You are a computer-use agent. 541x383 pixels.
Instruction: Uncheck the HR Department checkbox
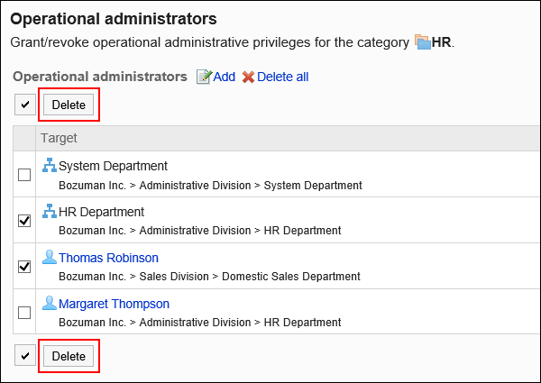[x=24, y=221]
